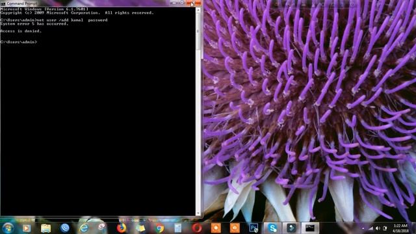Viewport: 416px width, 234px height.
Task: Click the 'Command Prompt' window title text
Action: coord(22,4)
